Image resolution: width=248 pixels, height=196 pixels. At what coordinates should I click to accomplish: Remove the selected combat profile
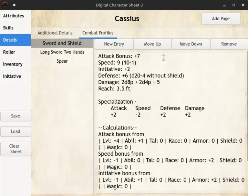[x=229, y=44]
